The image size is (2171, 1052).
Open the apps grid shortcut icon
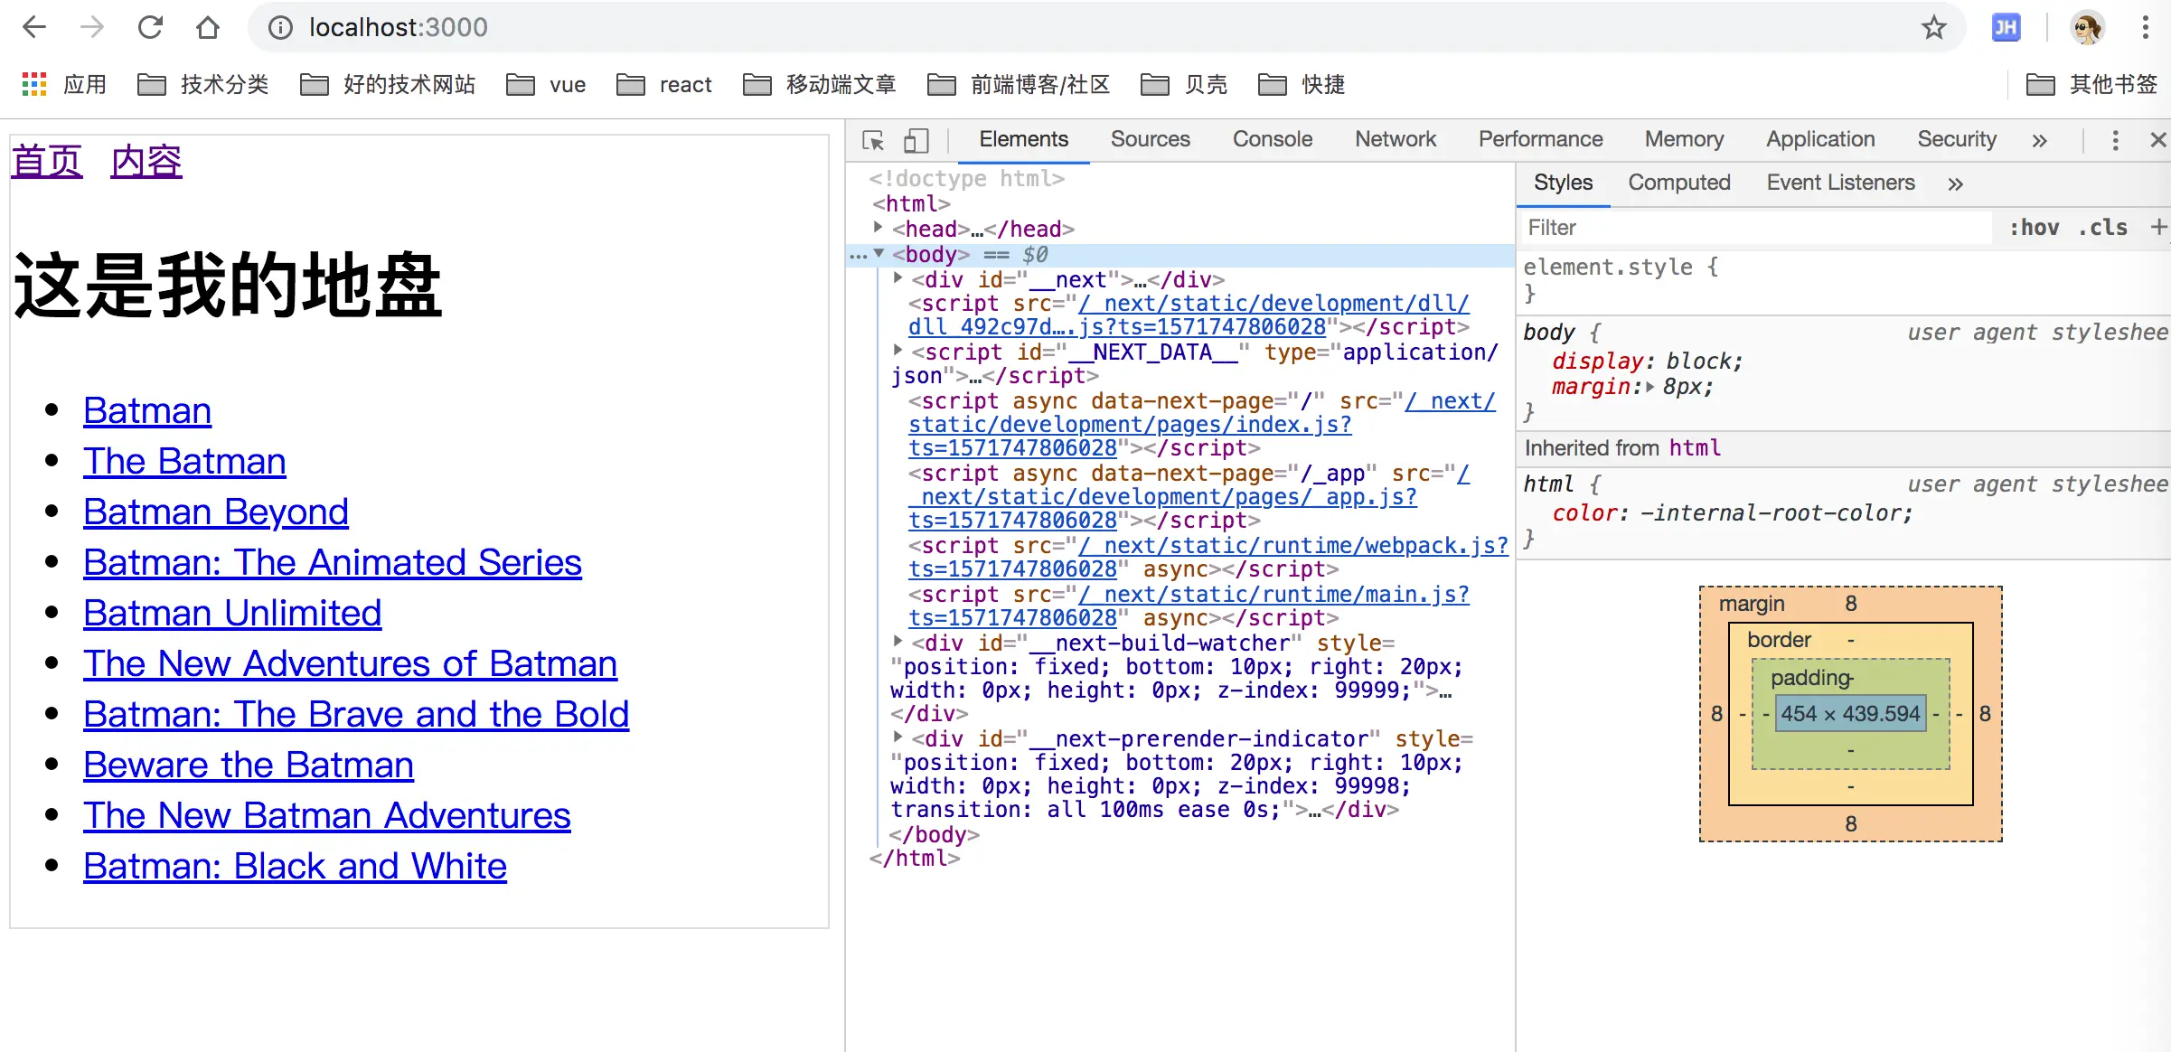[33, 84]
